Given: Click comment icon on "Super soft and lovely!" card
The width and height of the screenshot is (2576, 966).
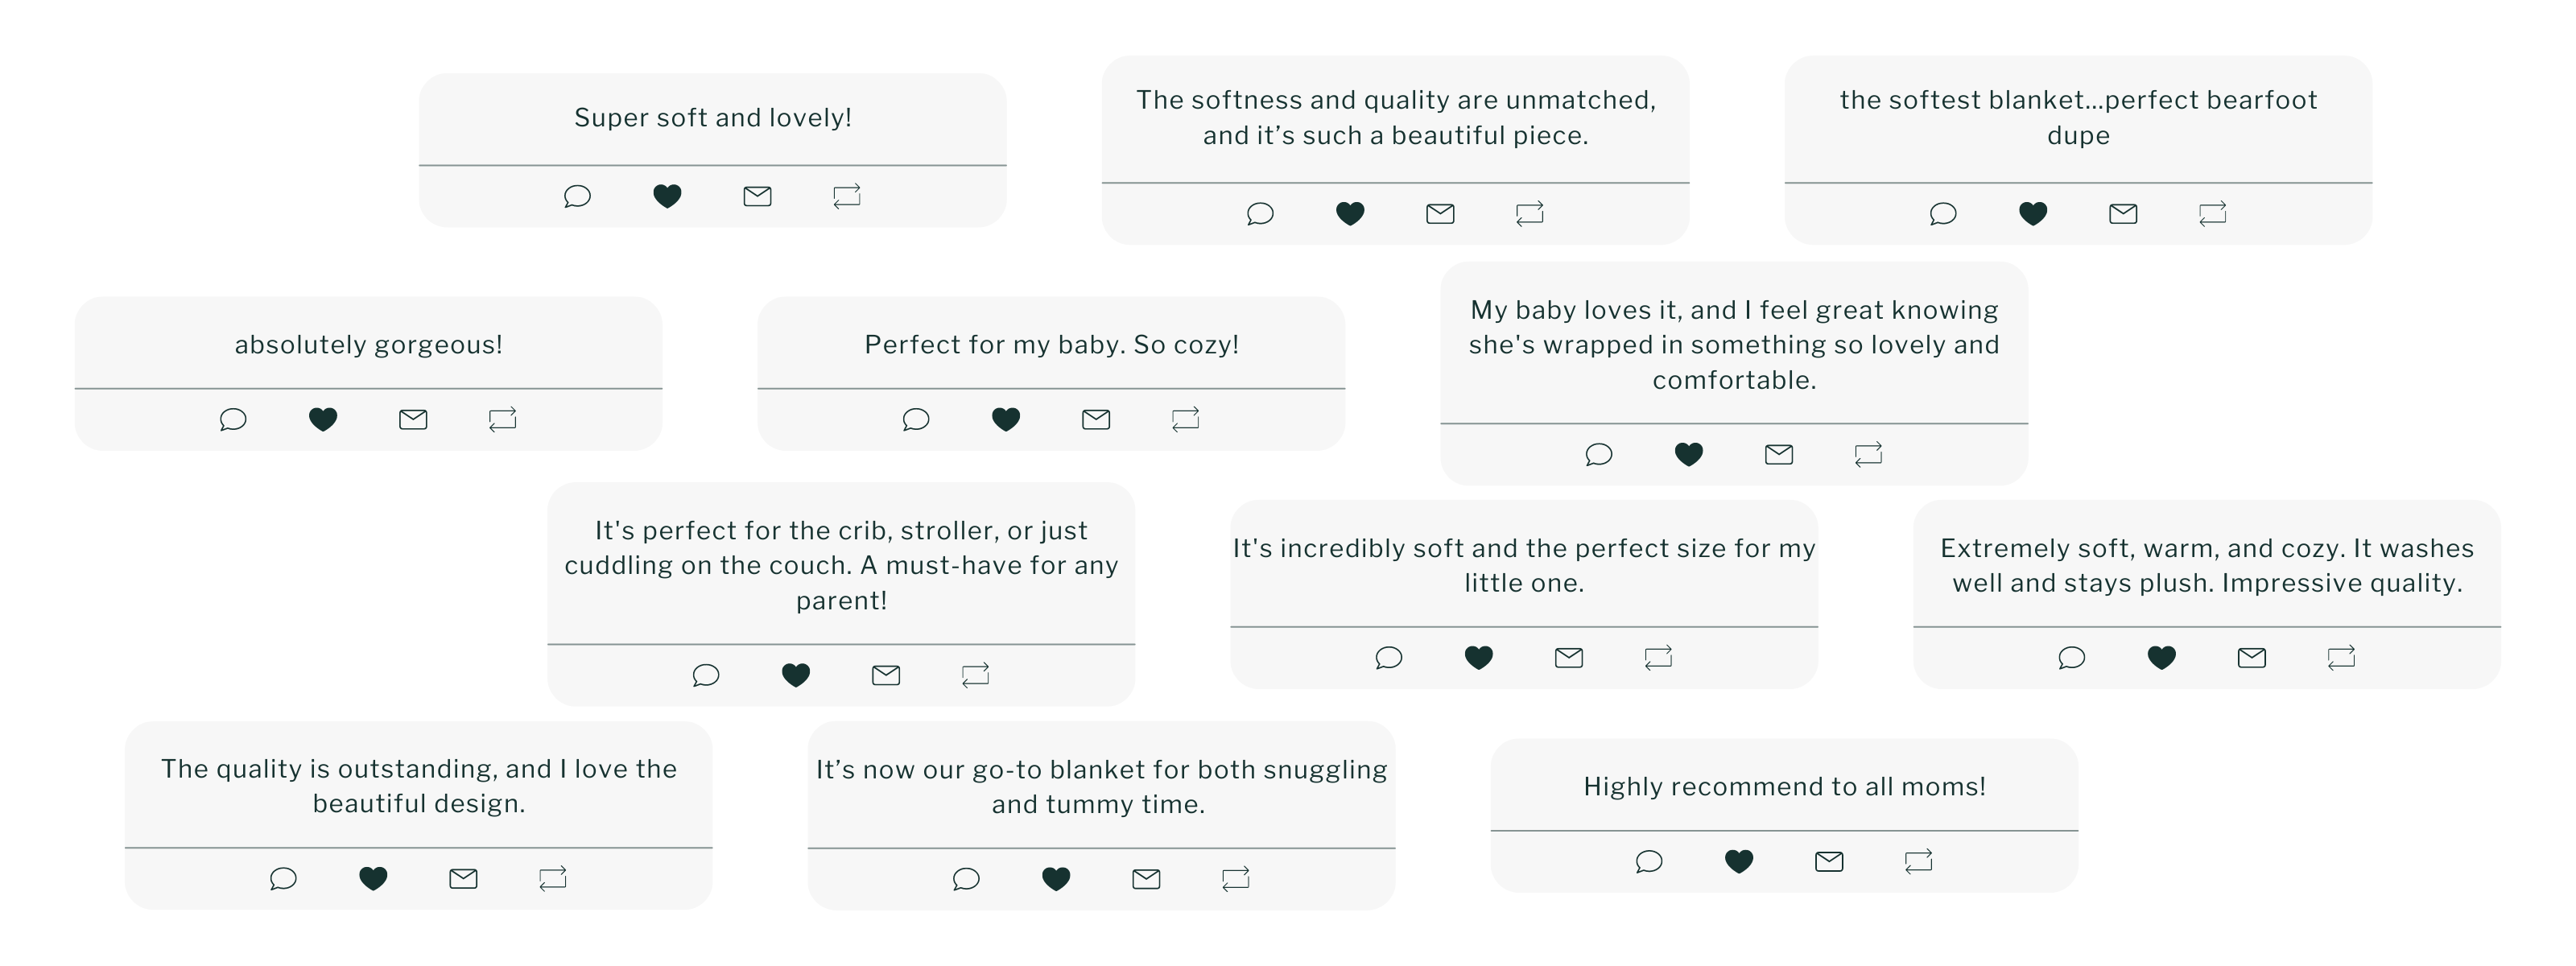Looking at the screenshot, I should (577, 196).
